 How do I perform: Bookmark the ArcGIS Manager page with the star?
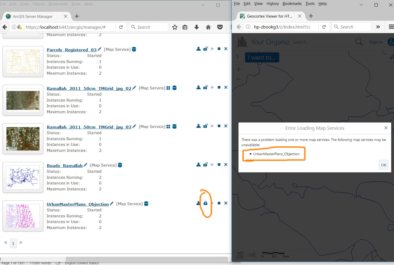(175, 27)
